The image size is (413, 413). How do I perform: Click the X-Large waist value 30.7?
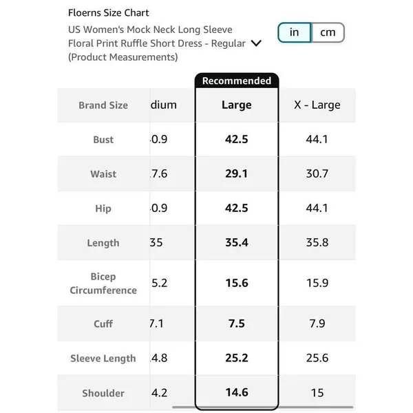[x=317, y=173]
